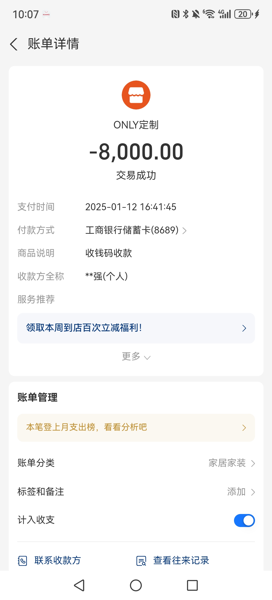The image size is (272, 600).
Task: Tap the 联系收款方 link
Action: point(57,560)
